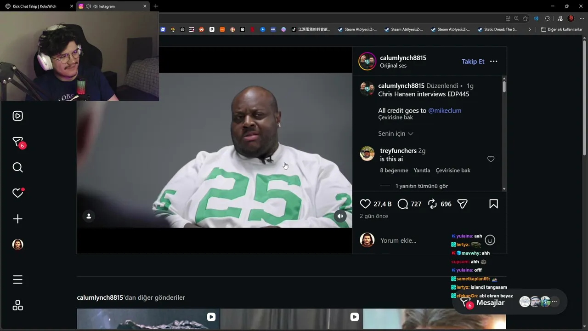Open Reels from the Instagram sidebar
588x331 pixels.
(17, 116)
